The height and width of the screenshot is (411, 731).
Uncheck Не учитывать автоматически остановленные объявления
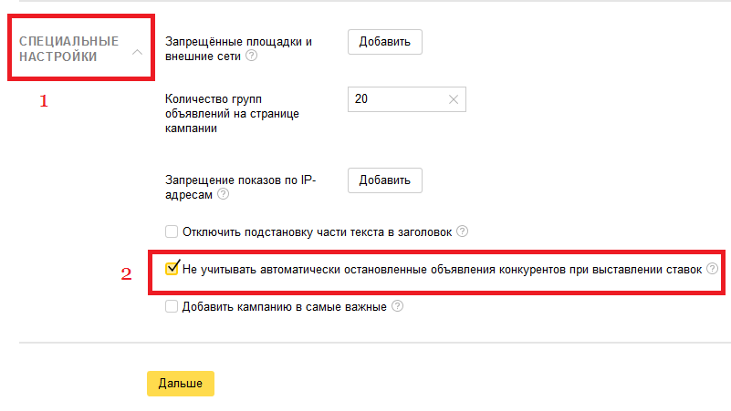[x=172, y=269]
